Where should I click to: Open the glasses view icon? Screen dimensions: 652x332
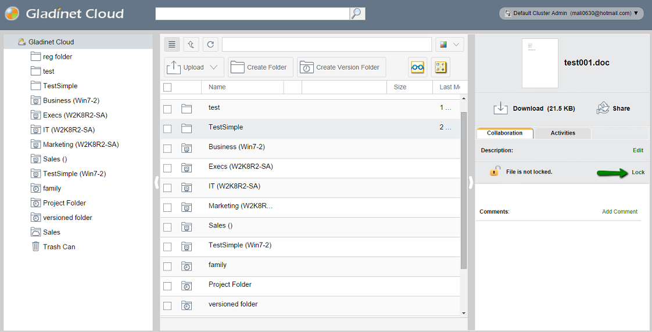[417, 67]
